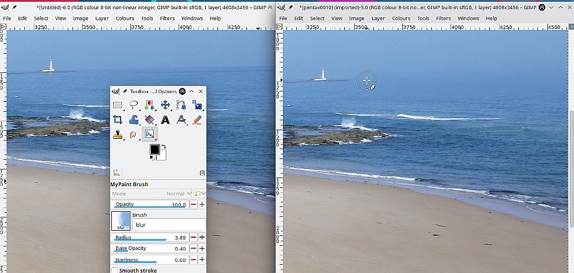Click the pin icon in Toolbox title bar
The image size is (574, 273).
pyautogui.click(x=125, y=91)
